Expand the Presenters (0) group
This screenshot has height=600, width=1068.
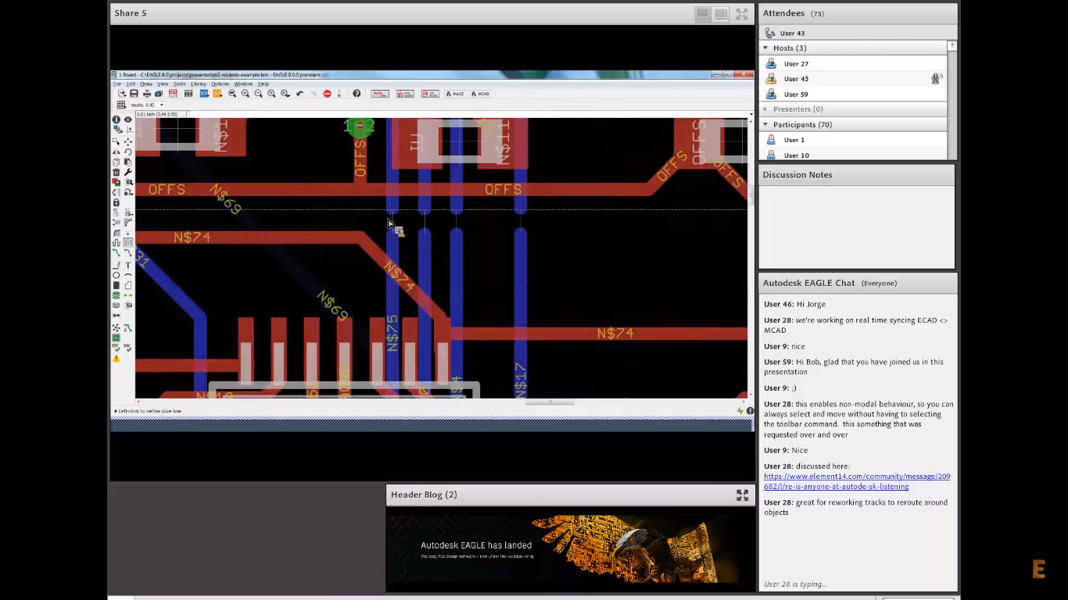click(x=765, y=109)
